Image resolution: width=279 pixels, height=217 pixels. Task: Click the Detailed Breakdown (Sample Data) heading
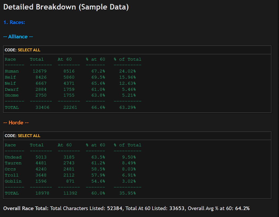(66, 7)
